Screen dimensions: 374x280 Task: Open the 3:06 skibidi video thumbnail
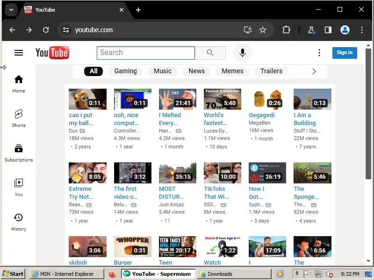[x=87, y=246]
